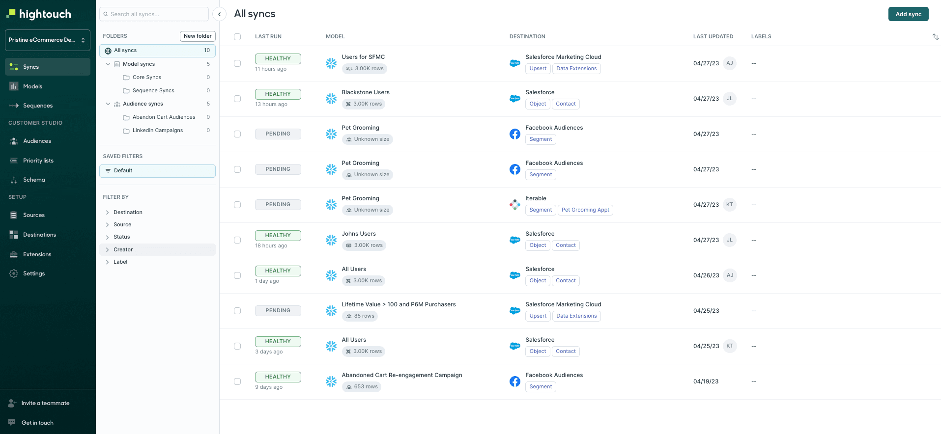This screenshot has width=941, height=434.
Task: Open Audiences in the sidebar
Action: (37, 141)
